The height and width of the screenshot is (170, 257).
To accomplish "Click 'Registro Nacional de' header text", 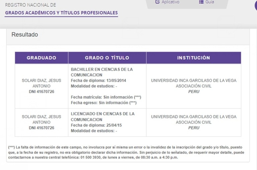I will 30,5.
